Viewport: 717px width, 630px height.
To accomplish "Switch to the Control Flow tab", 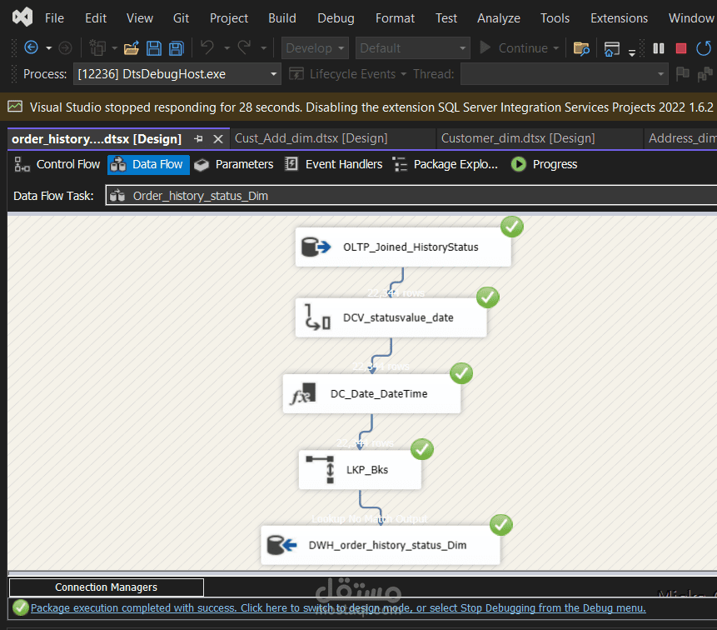I will click(57, 165).
